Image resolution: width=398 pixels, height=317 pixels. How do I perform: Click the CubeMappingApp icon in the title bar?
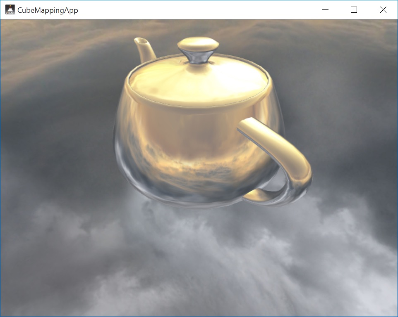point(10,10)
